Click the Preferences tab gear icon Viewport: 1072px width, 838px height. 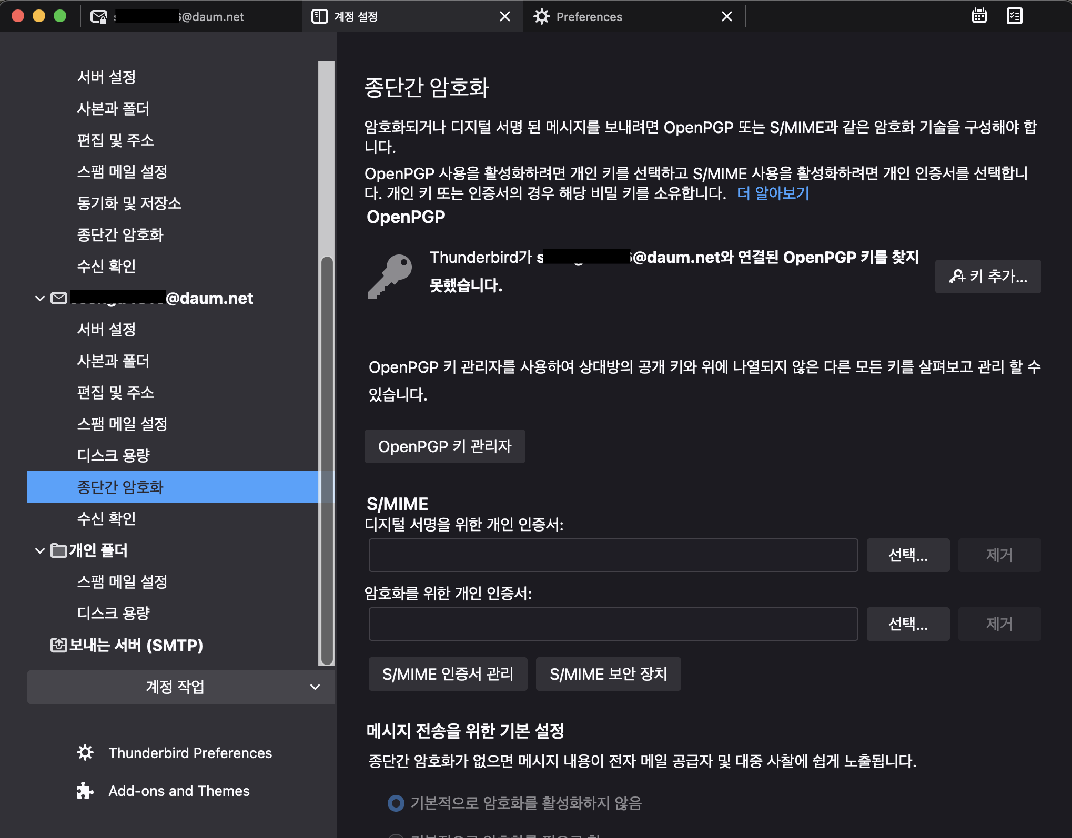point(541,17)
